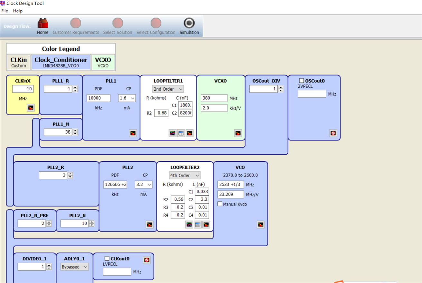Click the LOOPFILTER2 R3 resistance field
Image resolution: width=422 pixels, height=283 pixels.
click(178, 207)
